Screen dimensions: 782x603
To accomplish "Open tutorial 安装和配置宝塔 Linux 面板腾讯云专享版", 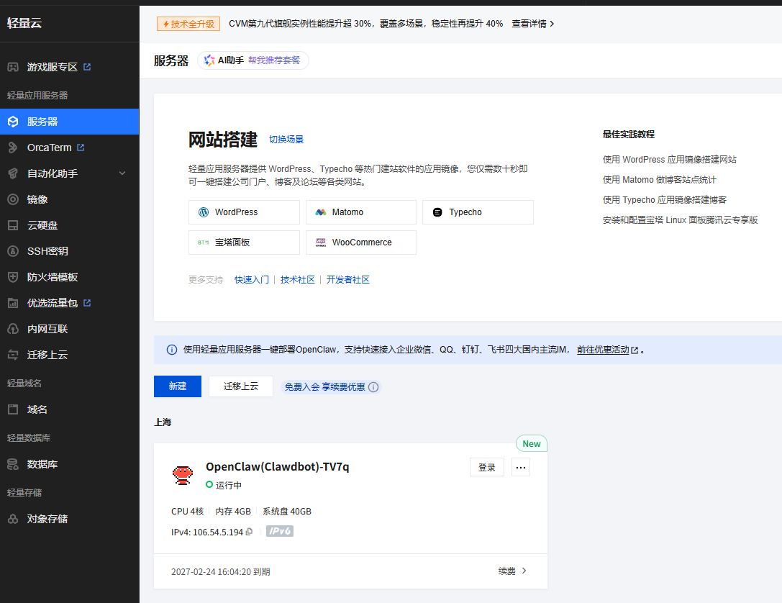I will click(681, 220).
